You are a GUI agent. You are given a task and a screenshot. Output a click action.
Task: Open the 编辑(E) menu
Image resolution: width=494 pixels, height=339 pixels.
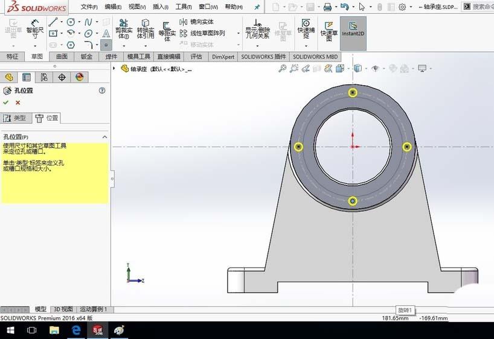coord(113,7)
